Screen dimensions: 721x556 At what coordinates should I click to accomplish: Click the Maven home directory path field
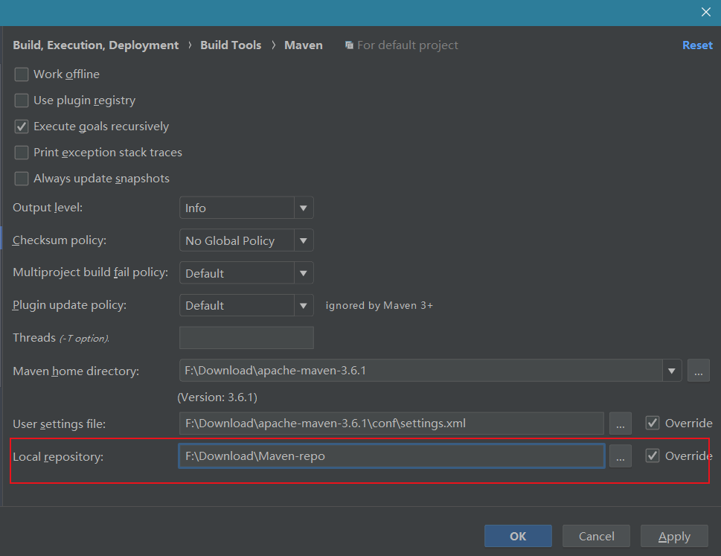tap(420, 371)
